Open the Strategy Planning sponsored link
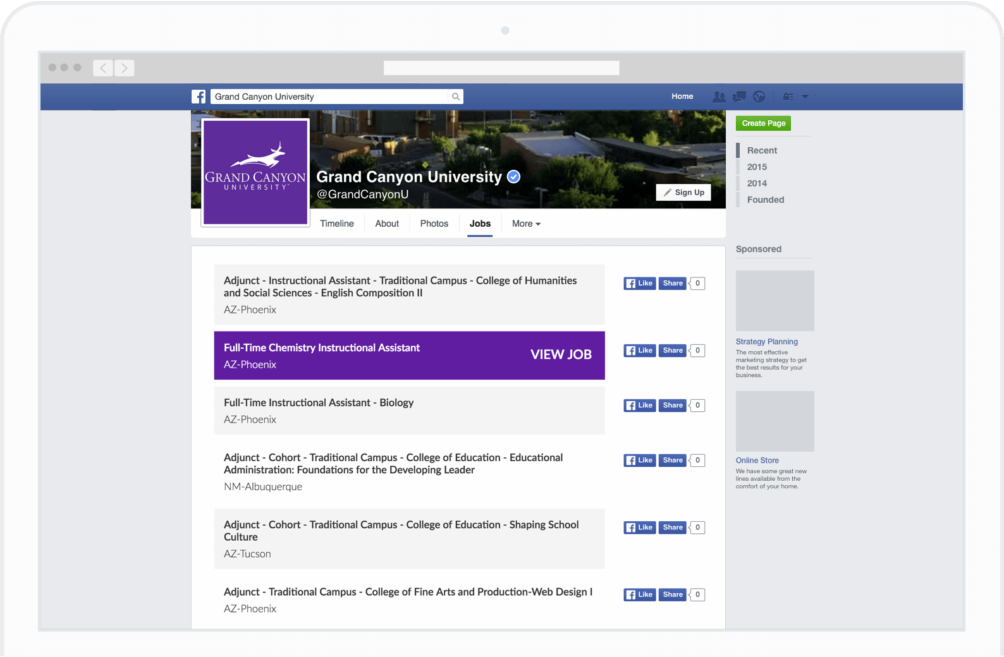The height and width of the screenshot is (657, 1004). coord(767,342)
